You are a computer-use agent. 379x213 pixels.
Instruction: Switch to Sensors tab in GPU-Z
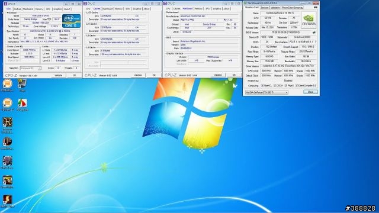(265, 8)
